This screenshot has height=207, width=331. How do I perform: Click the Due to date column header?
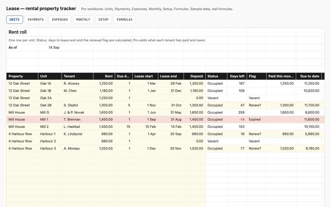click(309, 76)
